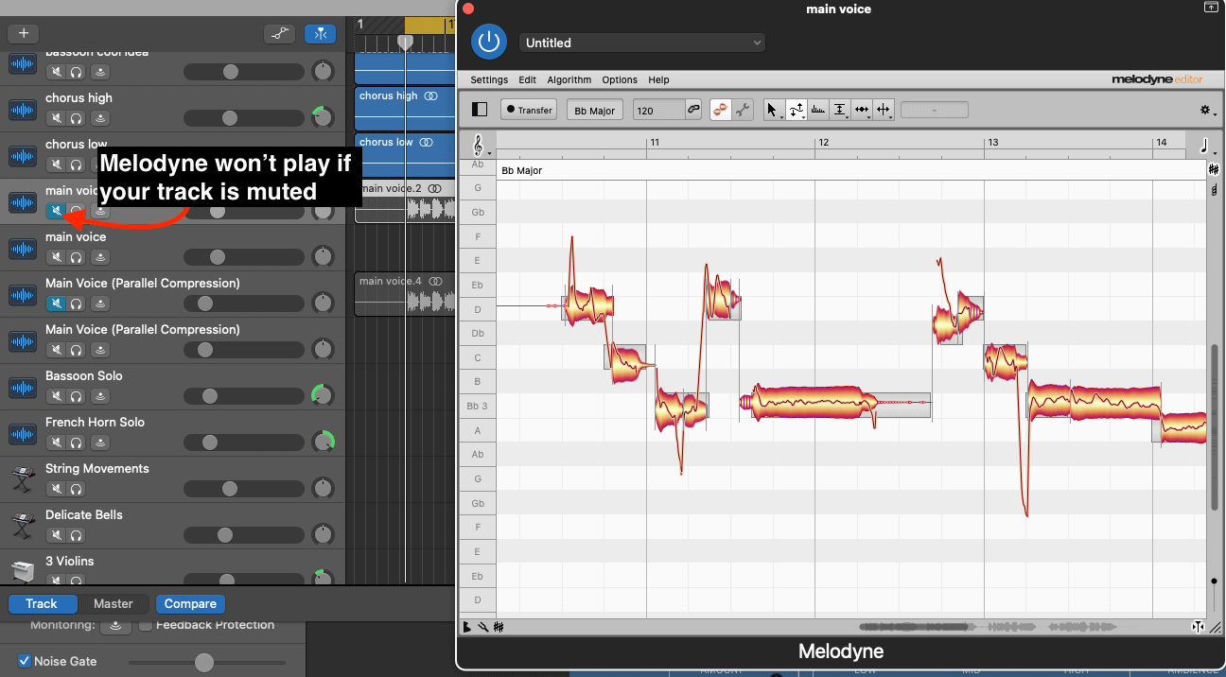1226x677 pixels.
Task: Uncheck the Noise Gate checkbox
Action: (x=26, y=661)
